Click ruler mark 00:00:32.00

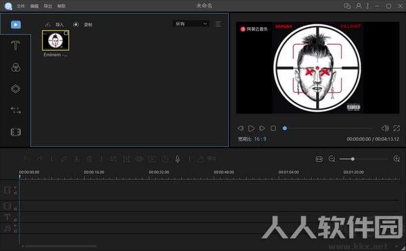[x=159, y=172]
